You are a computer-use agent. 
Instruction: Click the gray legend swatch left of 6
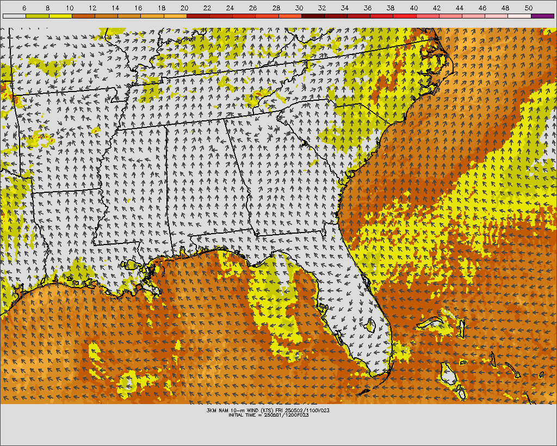(x=14, y=16)
